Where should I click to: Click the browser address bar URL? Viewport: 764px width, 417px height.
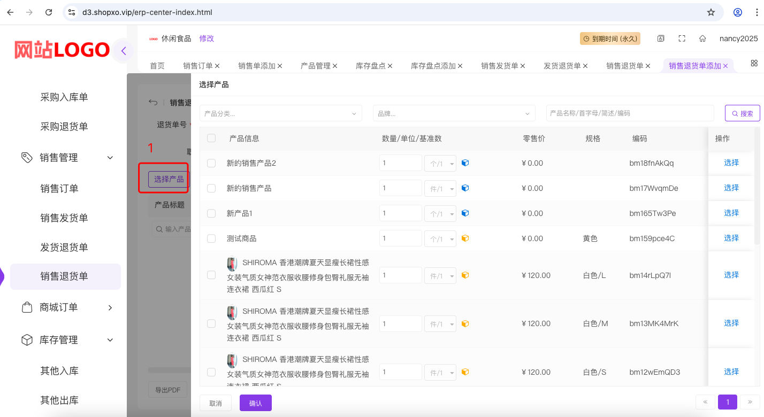point(147,12)
